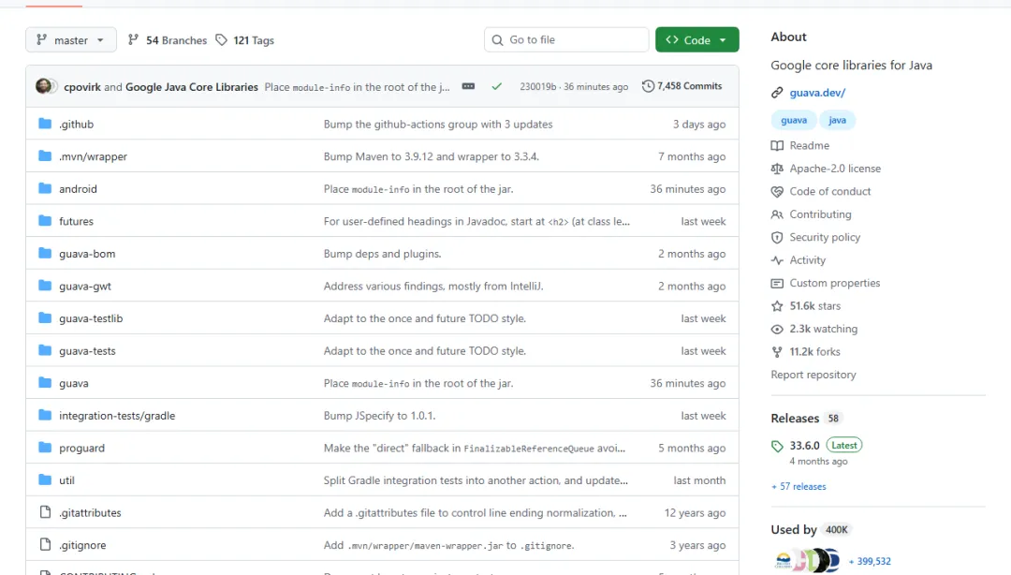
Task: View the 121 Tags link
Action: pos(245,40)
